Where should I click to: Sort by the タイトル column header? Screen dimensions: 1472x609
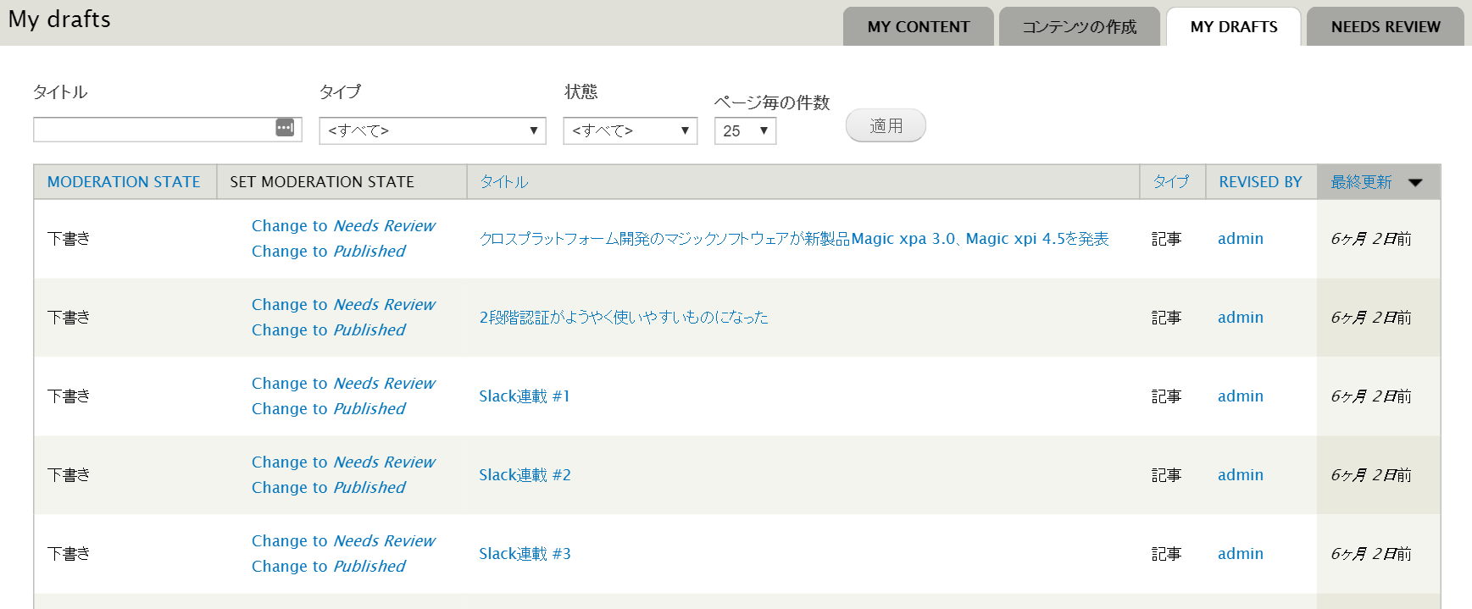tap(504, 182)
